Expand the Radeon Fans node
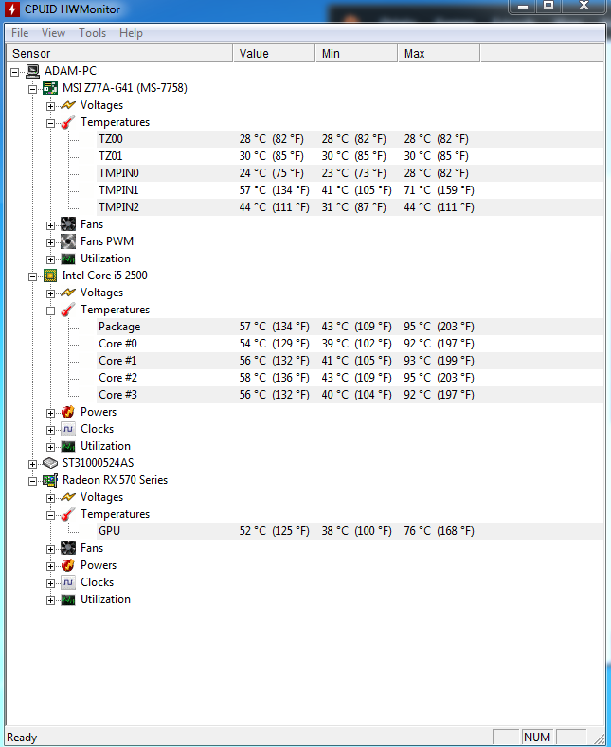The height and width of the screenshot is (747, 611). click(x=50, y=549)
